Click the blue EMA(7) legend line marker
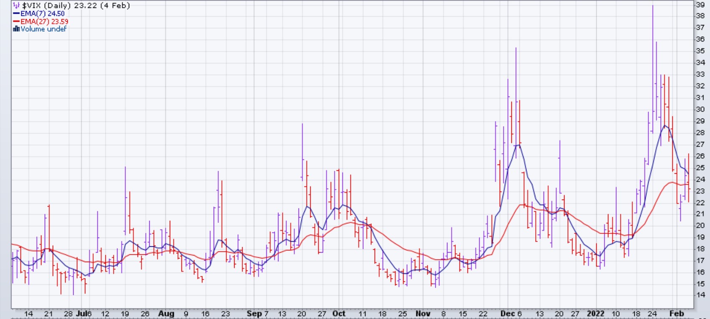This screenshot has width=710, height=319. pyautogui.click(x=16, y=14)
